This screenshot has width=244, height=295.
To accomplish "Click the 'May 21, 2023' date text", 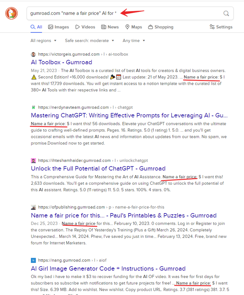I will (x=44, y=70).
